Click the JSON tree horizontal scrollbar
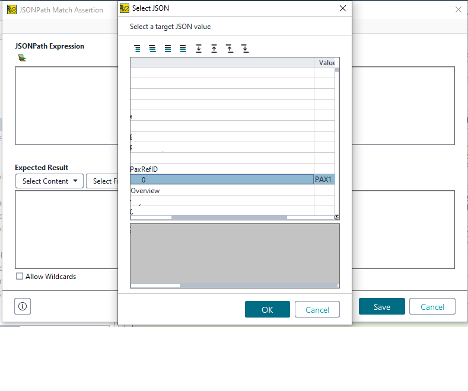 (233, 217)
